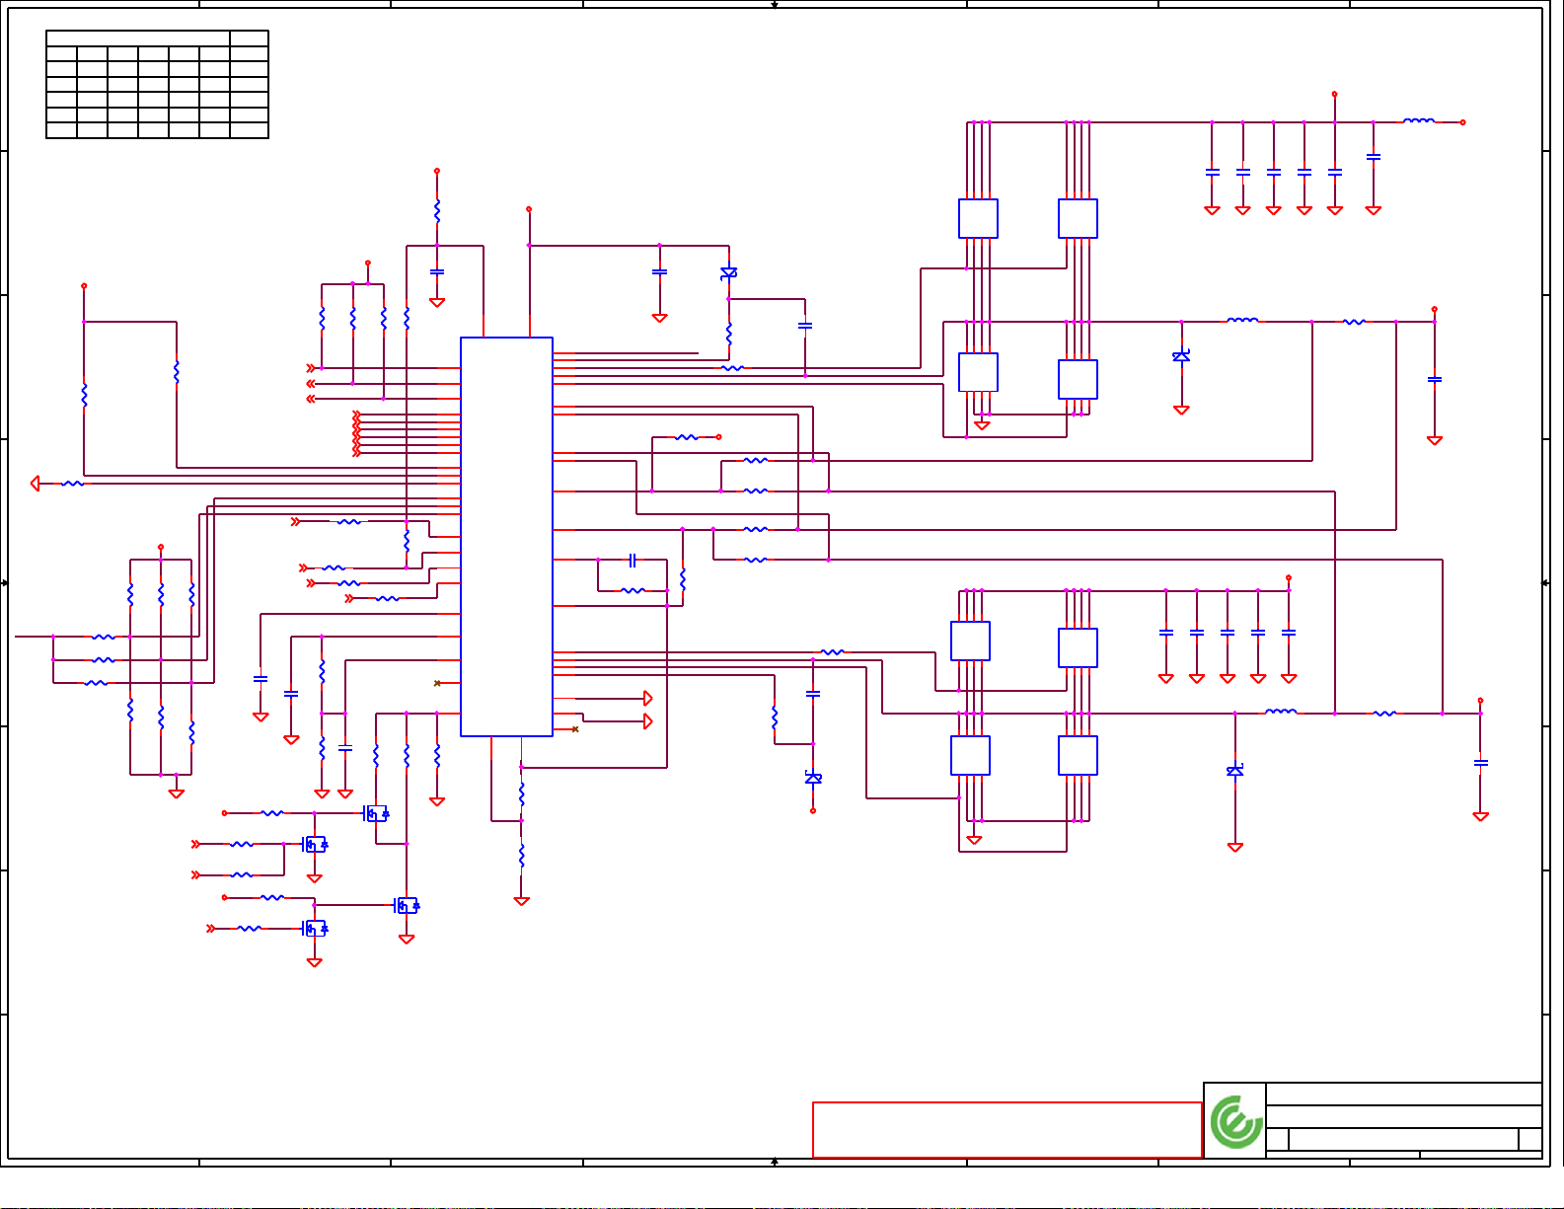This screenshot has width=1564, height=1209.
Task: Click the green circular e logo
Action: tap(1235, 1122)
